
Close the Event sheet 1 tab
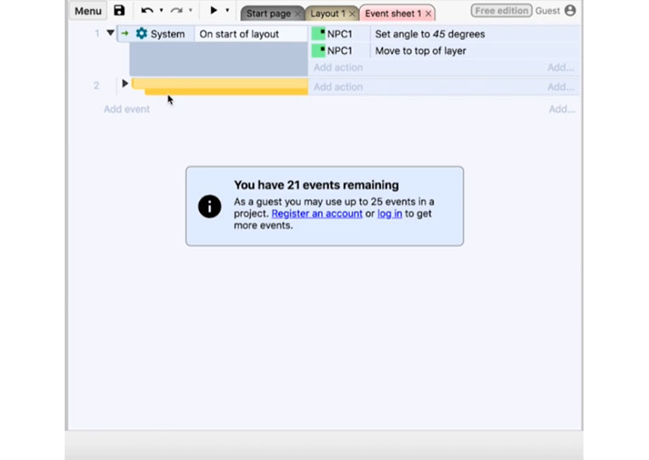click(x=429, y=14)
